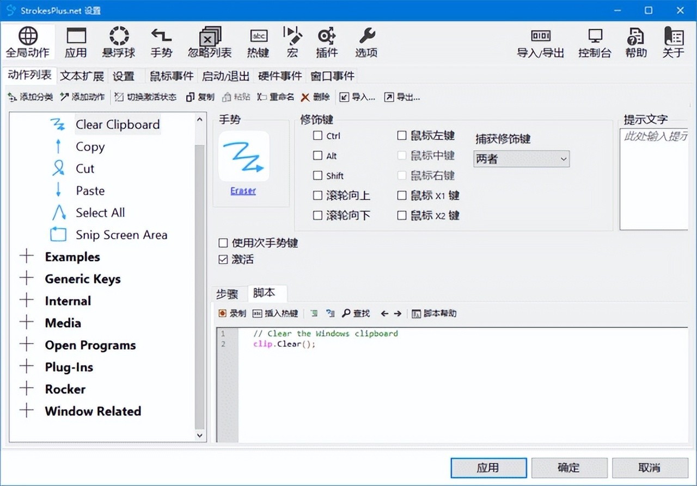Expand the Plug-Ins category
The image size is (697, 486).
point(26,367)
